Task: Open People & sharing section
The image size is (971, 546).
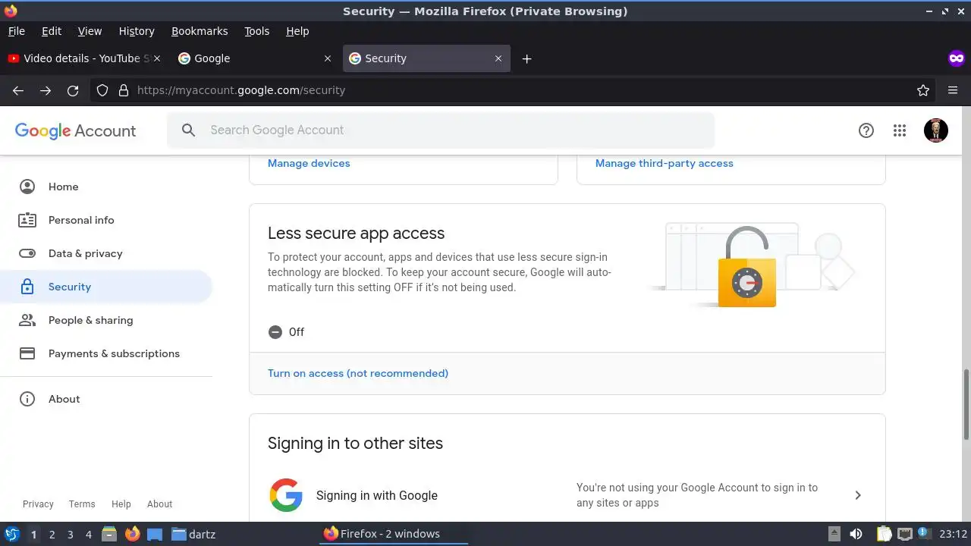Action: tap(106, 320)
